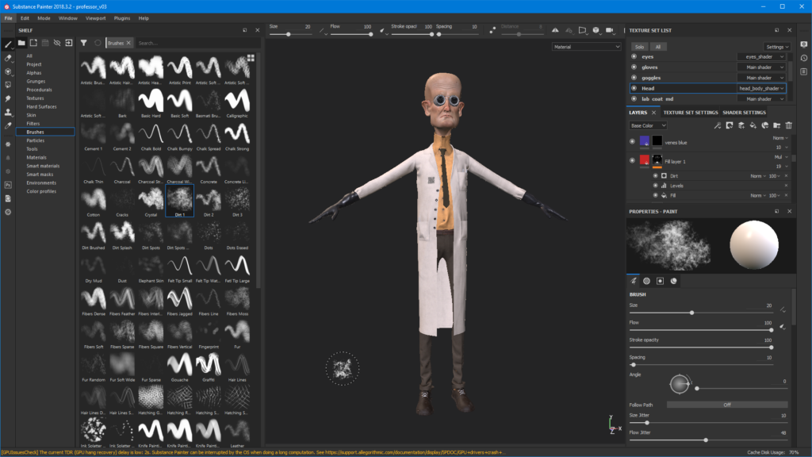The height and width of the screenshot is (457, 812).
Task: Add a new paint layer icon
Action: 741,125
